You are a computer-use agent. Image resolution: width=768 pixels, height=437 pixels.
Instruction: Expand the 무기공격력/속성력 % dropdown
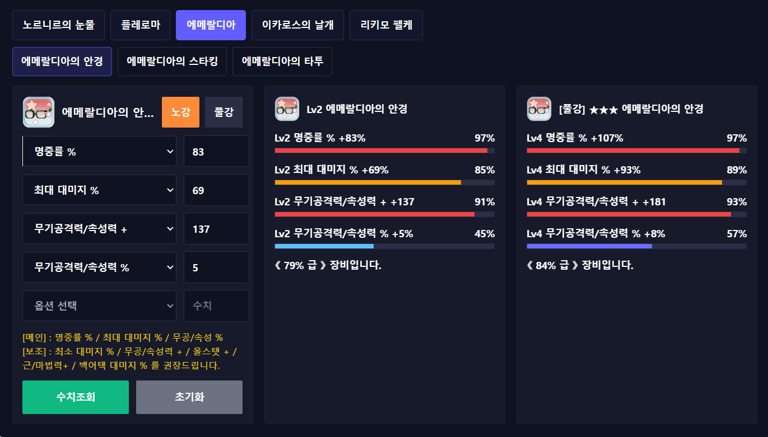tap(99, 267)
